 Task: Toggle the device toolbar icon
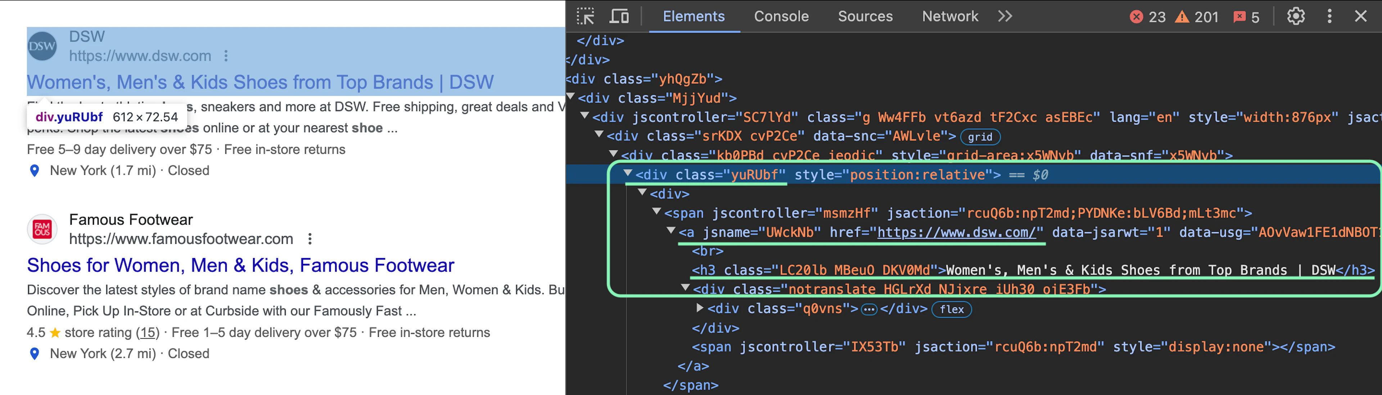pyautogui.click(x=619, y=16)
